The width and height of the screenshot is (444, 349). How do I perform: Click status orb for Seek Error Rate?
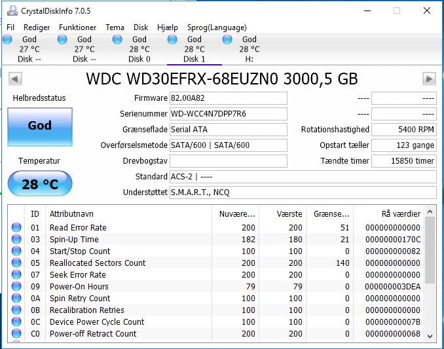point(16,274)
